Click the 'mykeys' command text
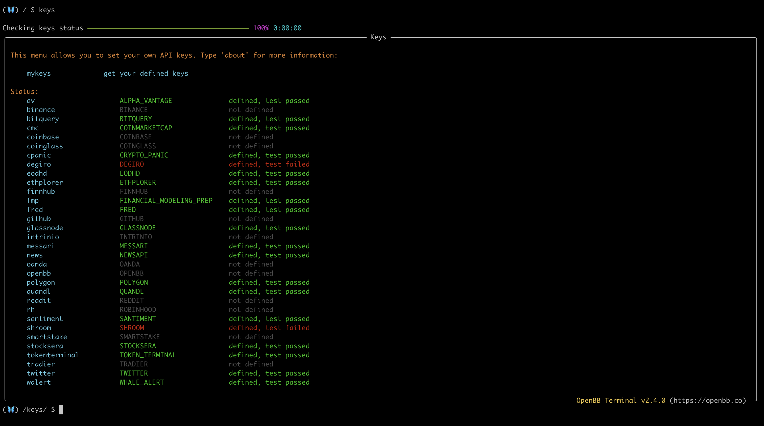764x426 pixels. [x=39, y=73]
